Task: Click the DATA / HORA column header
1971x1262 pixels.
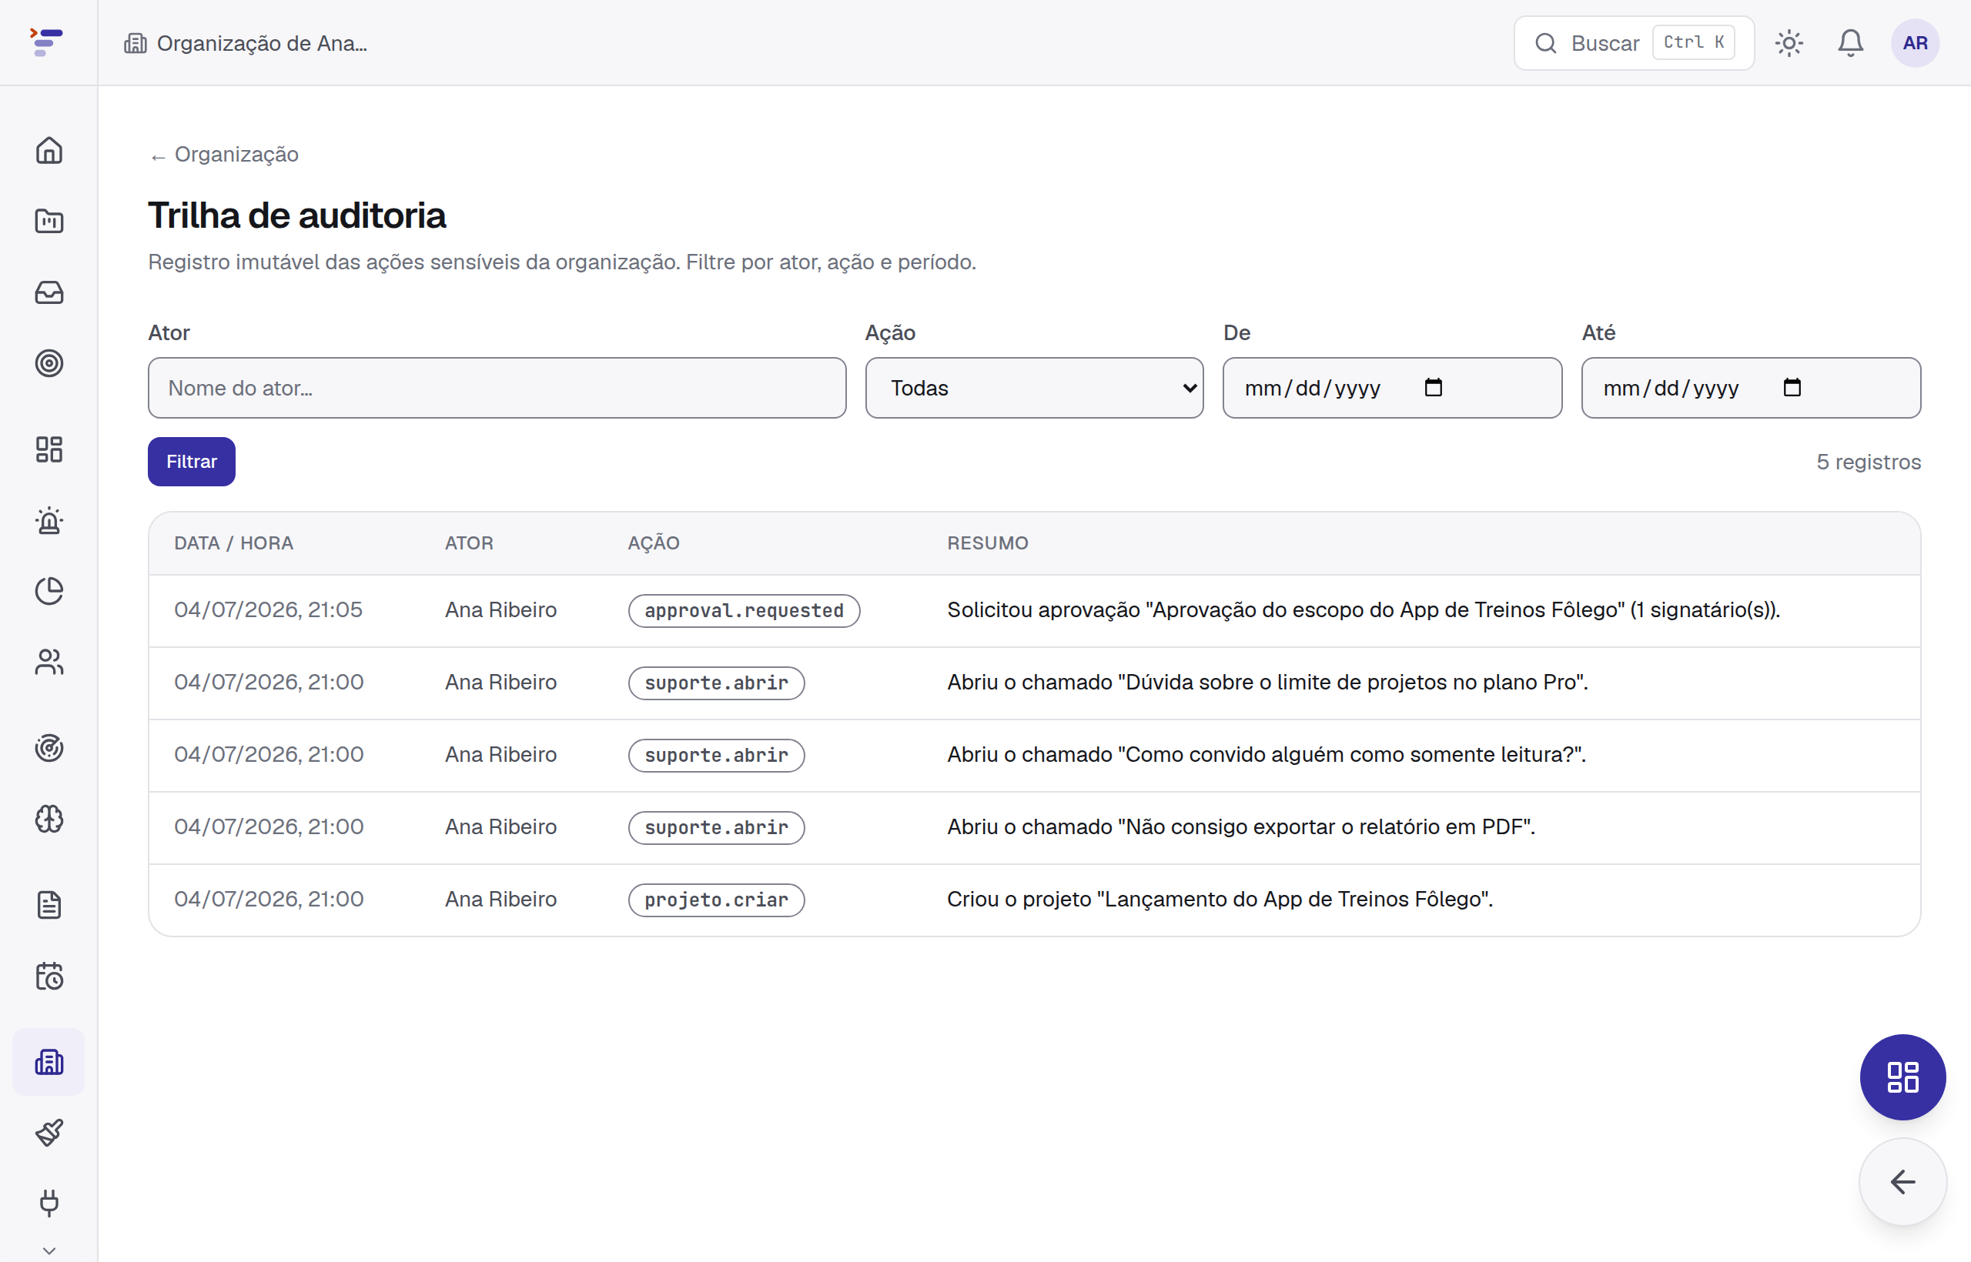Action: 233,543
